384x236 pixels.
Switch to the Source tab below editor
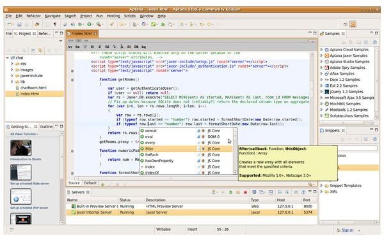click(x=74, y=183)
